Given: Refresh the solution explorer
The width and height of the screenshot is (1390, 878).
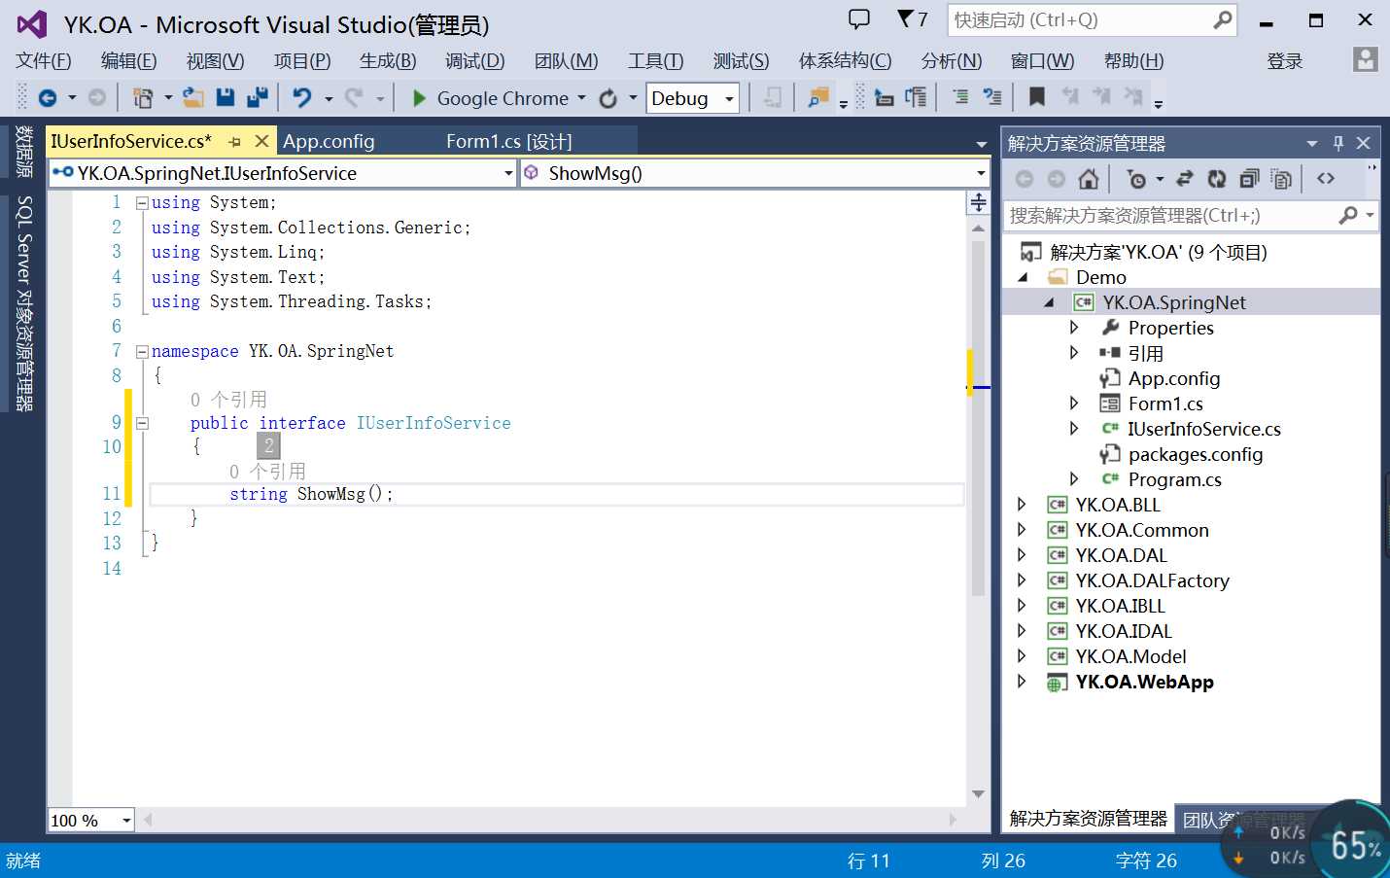Looking at the screenshot, I should tap(1216, 179).
